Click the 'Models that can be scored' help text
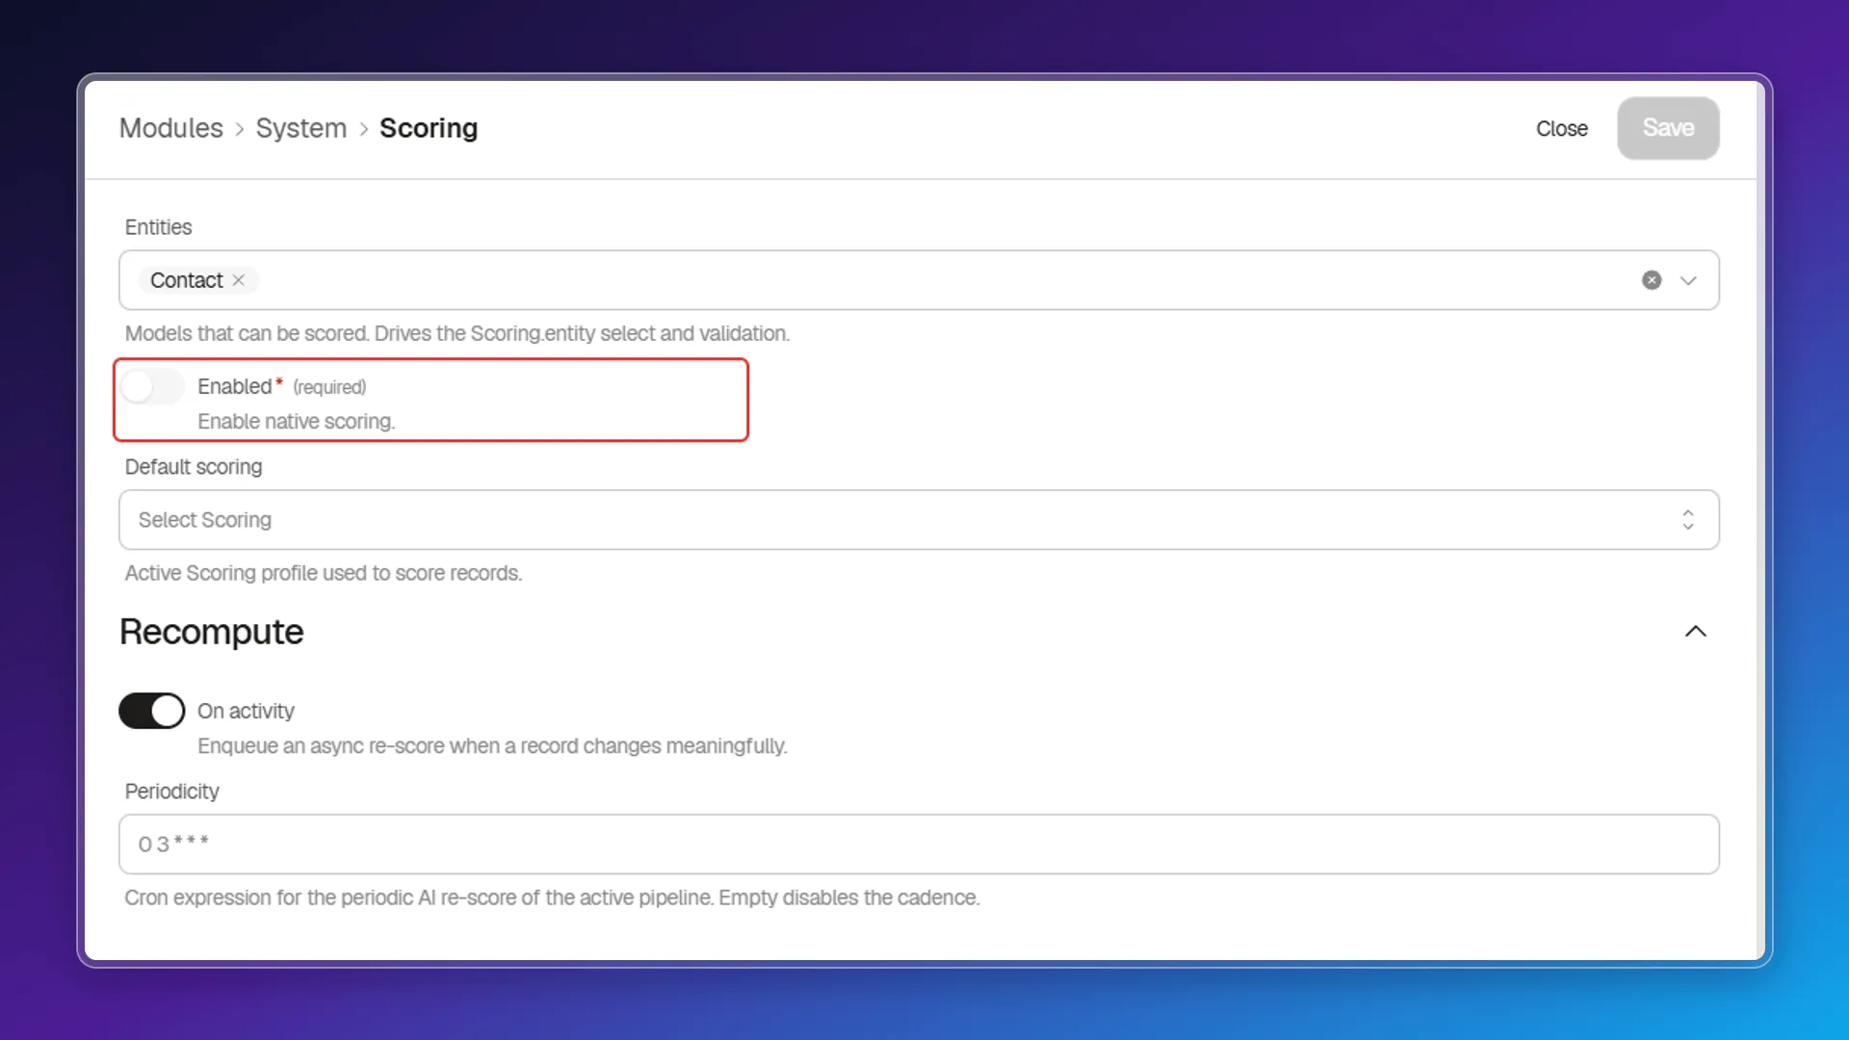The height and width of the screenshot is (1040, 1849). pos(457,333)
